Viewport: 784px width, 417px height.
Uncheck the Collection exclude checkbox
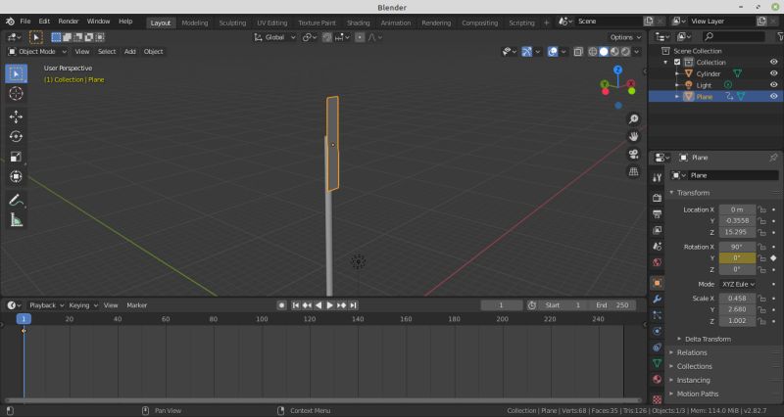pos(677,63)
